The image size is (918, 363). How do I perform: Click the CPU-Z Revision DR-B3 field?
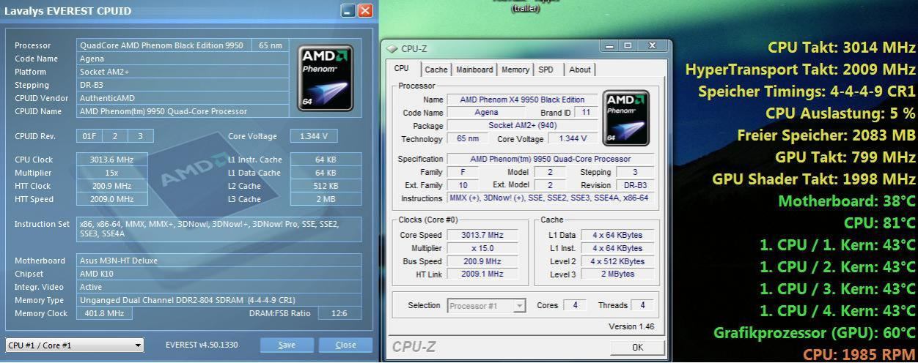635,185
